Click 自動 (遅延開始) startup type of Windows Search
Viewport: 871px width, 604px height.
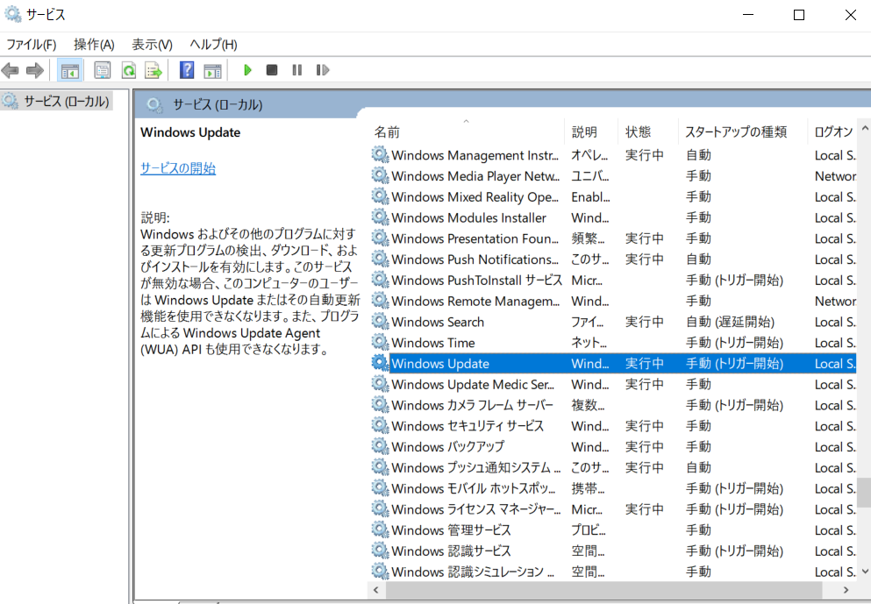coord(730,322)
